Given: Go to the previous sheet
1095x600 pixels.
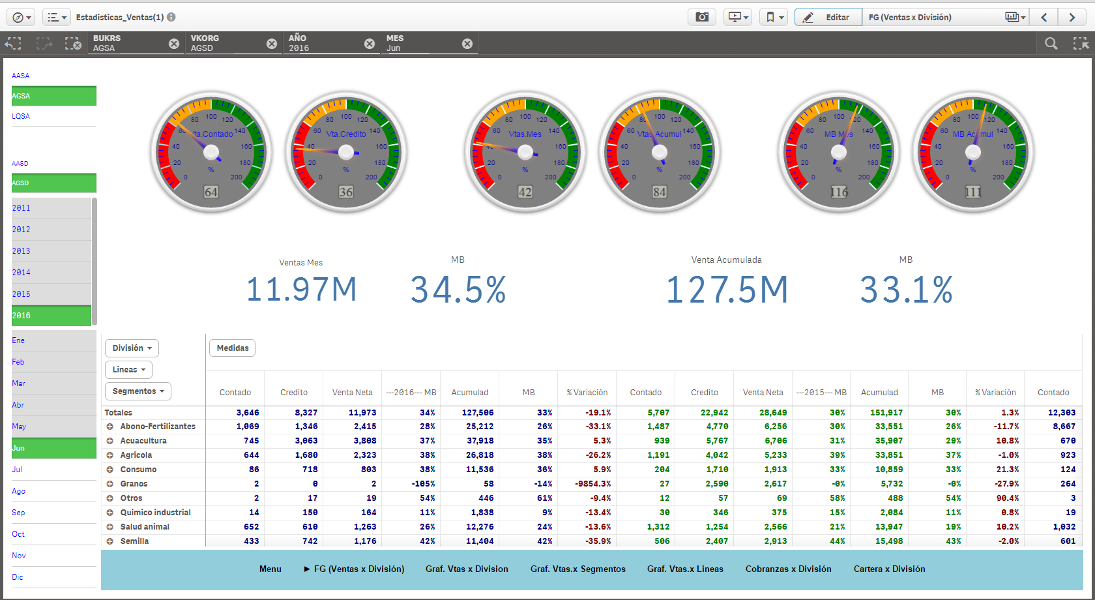Looking at the screenshot, I should 1044,17.
